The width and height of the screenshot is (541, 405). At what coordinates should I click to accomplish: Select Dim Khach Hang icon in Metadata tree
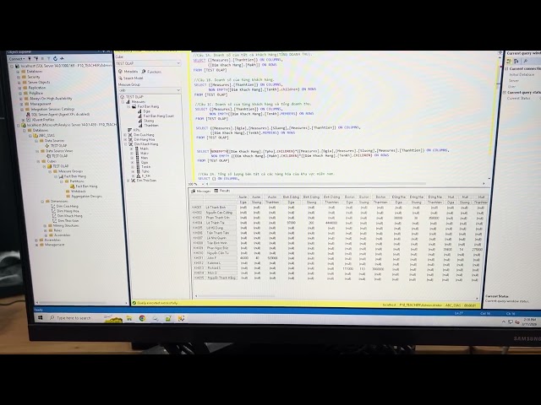pyautogui.click(x=130, y=144)
